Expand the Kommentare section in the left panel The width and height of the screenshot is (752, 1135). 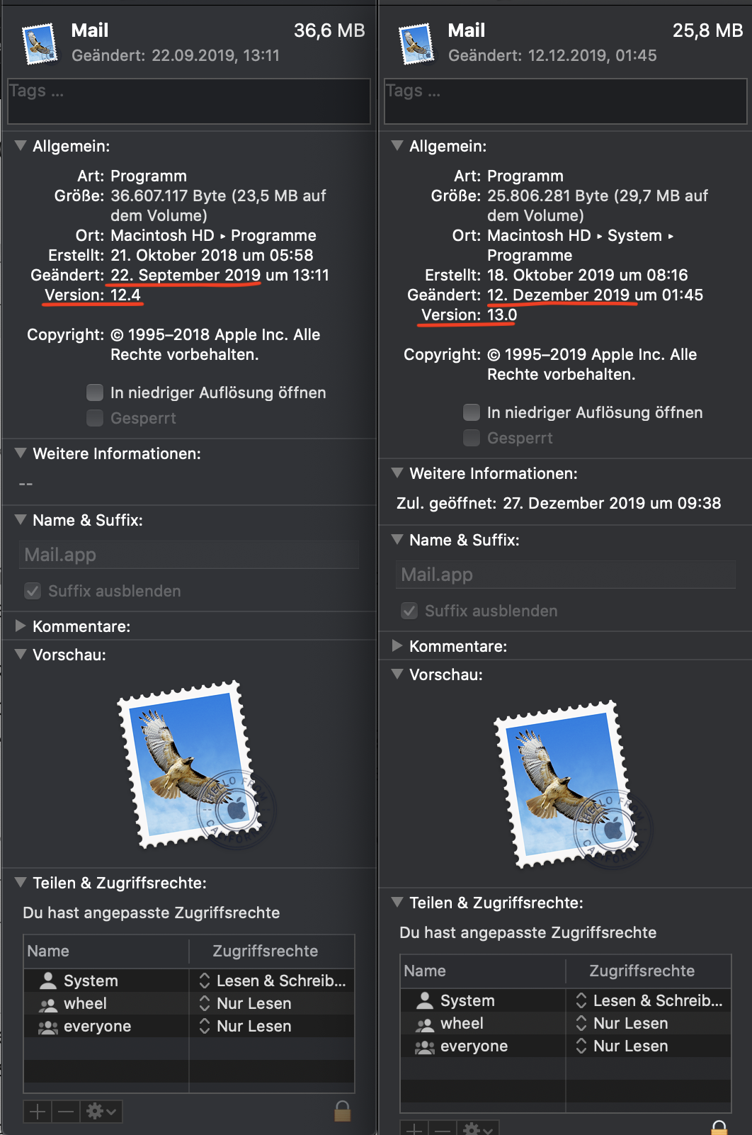coord(21,626)
